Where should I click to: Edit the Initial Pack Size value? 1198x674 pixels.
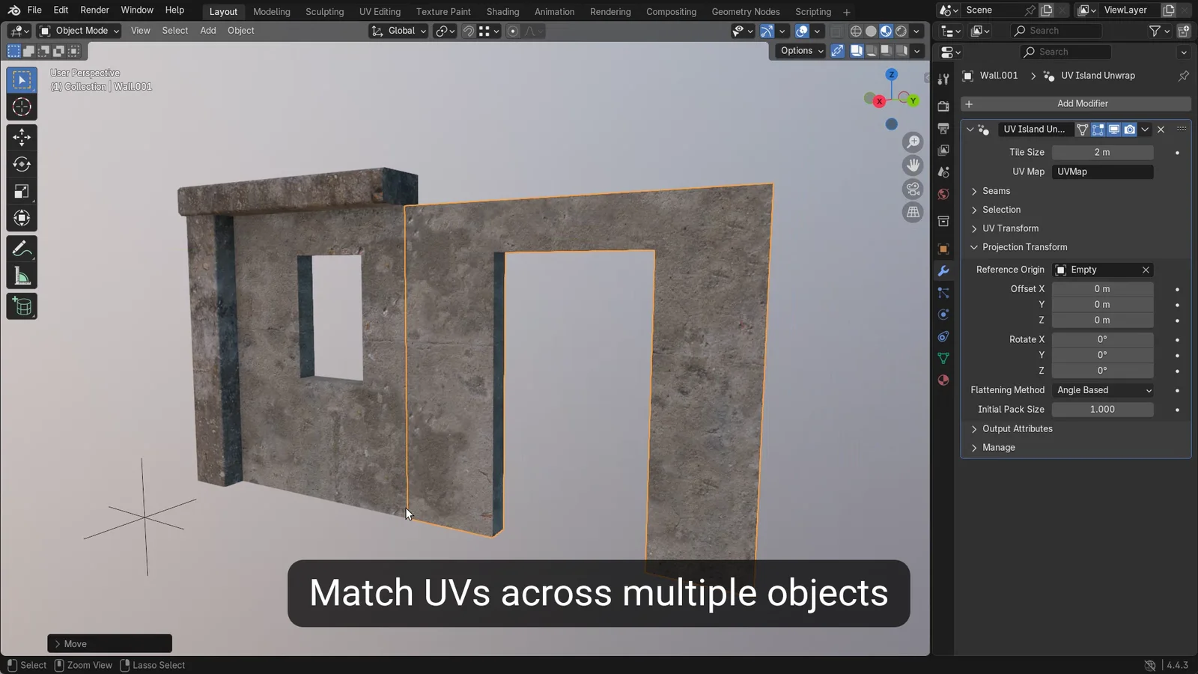[x=1102, y=410]
